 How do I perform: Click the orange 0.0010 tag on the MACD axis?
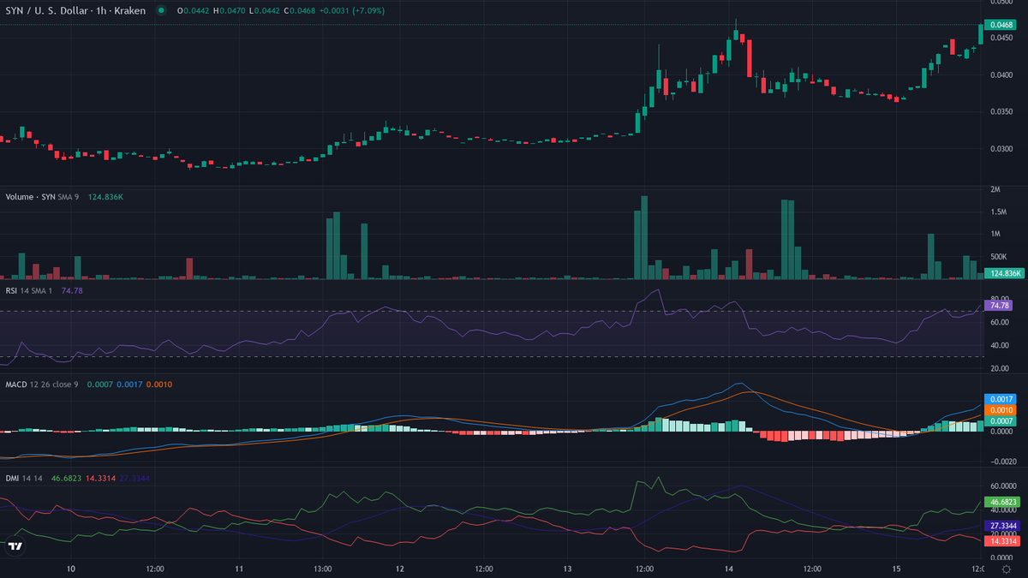1001,411
